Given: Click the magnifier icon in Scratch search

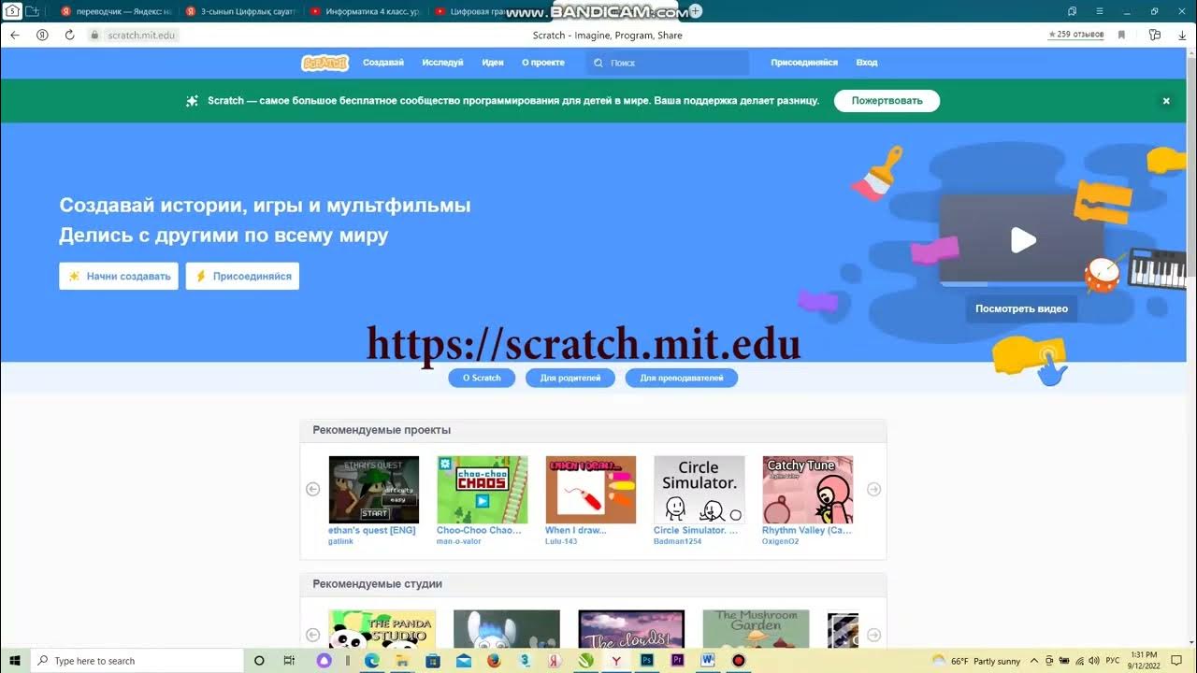Looking at the screenshot, I should (x=598, y=63).
